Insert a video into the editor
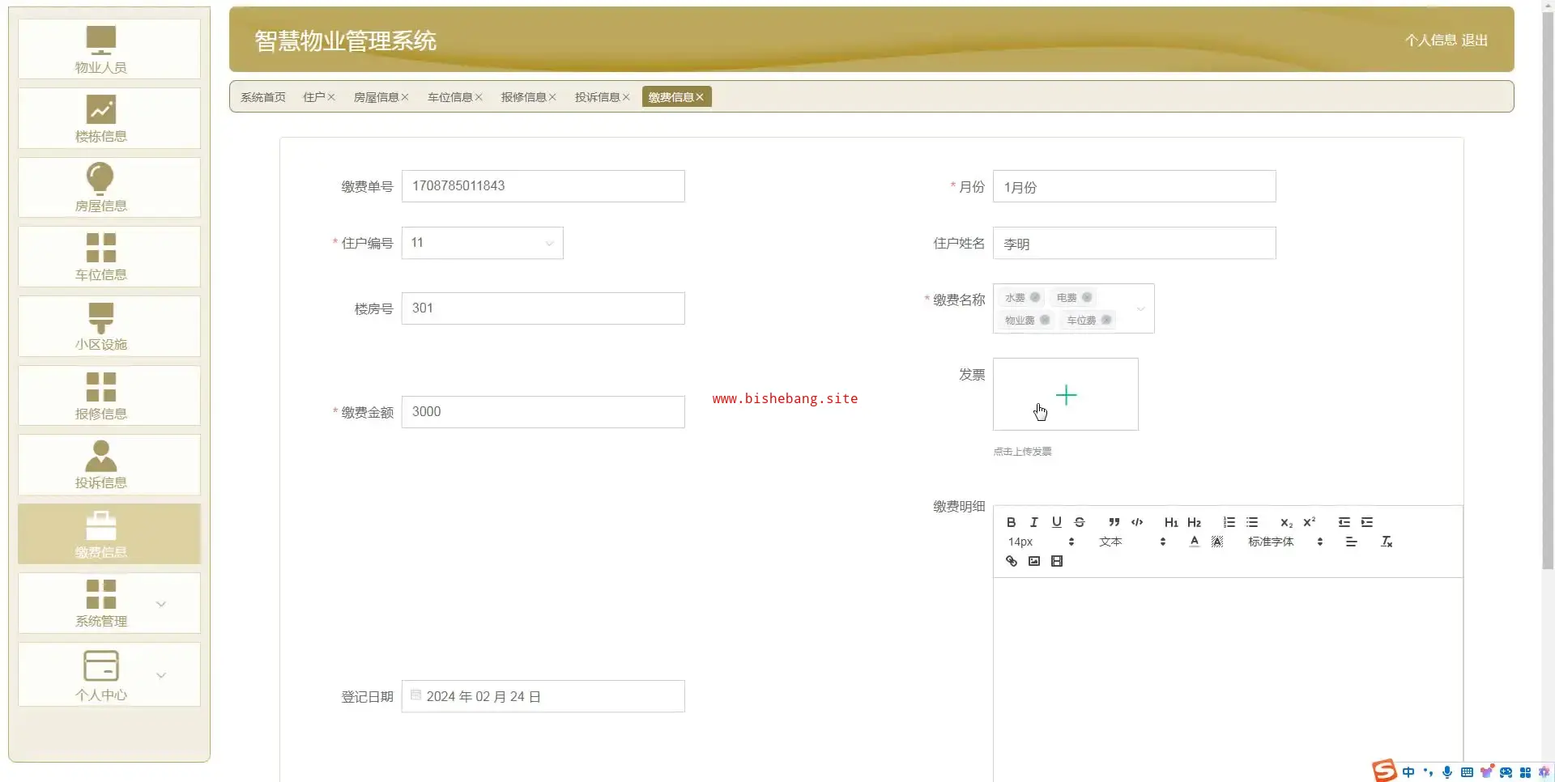This screenshot has width=1555, height=782. (1057, 561)
